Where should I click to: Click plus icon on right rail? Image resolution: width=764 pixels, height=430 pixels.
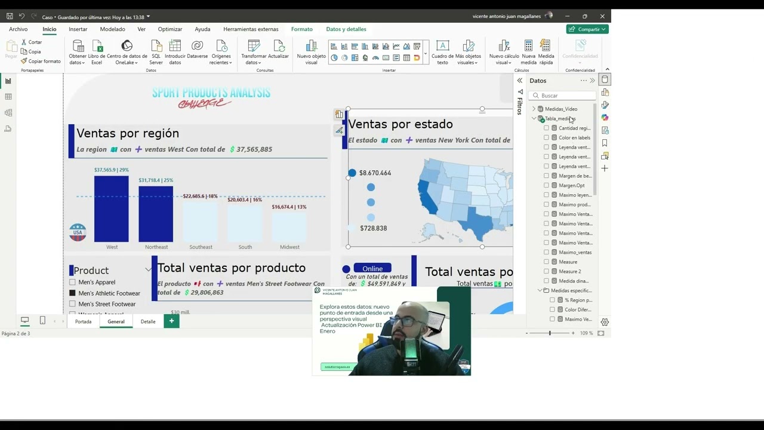(x=605, y=168)
